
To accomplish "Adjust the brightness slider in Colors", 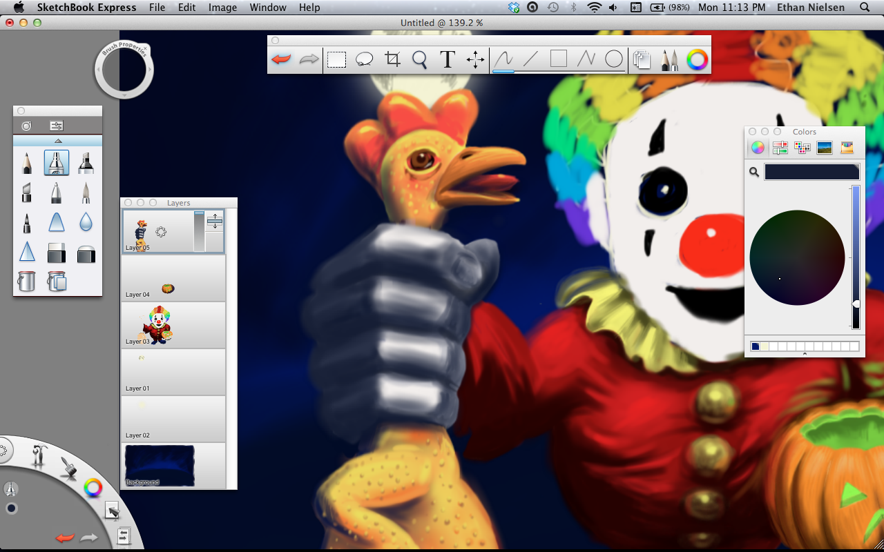I will (x=856, y=257).
